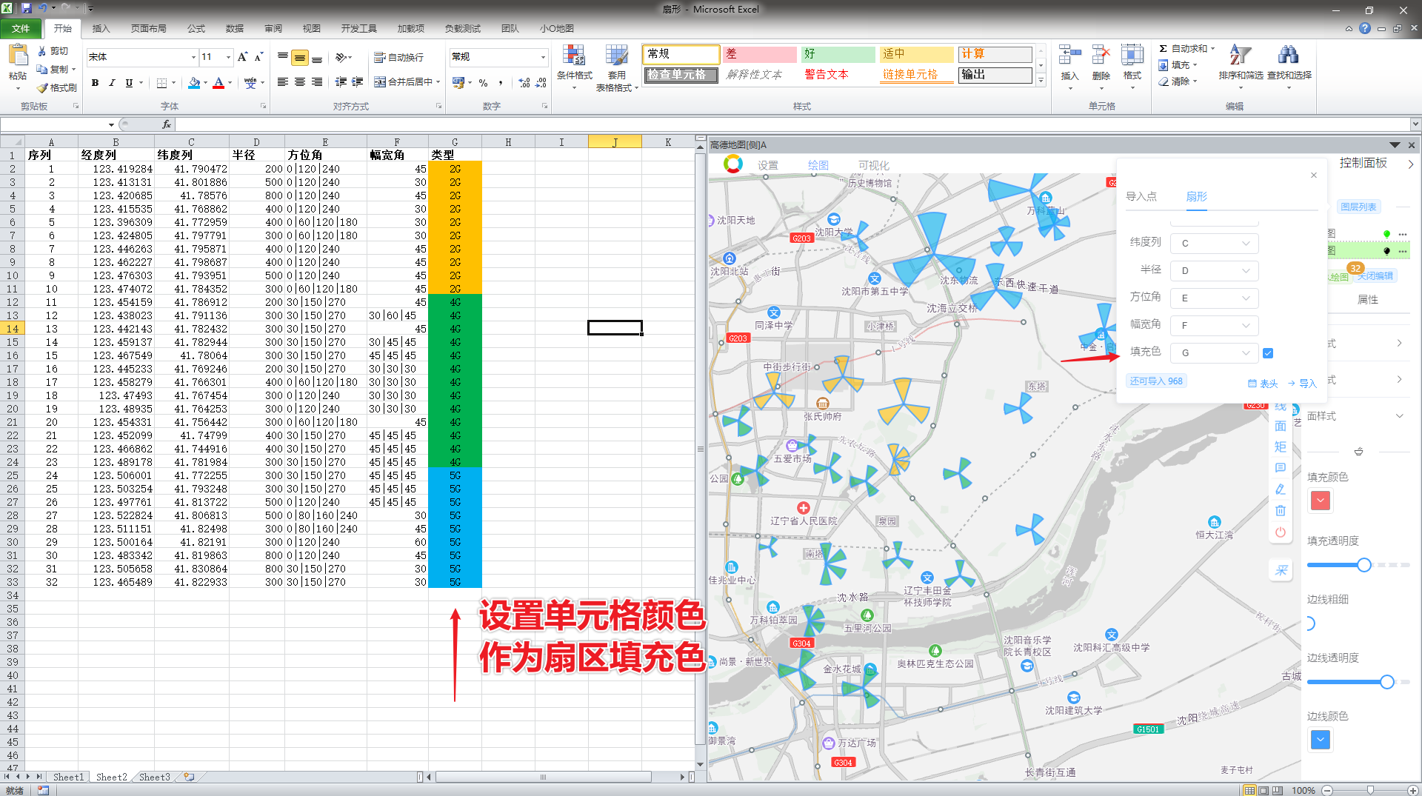Click the 表头 (Header) link
Screen dimensions: 1422x796
[x=1264, y=383]
